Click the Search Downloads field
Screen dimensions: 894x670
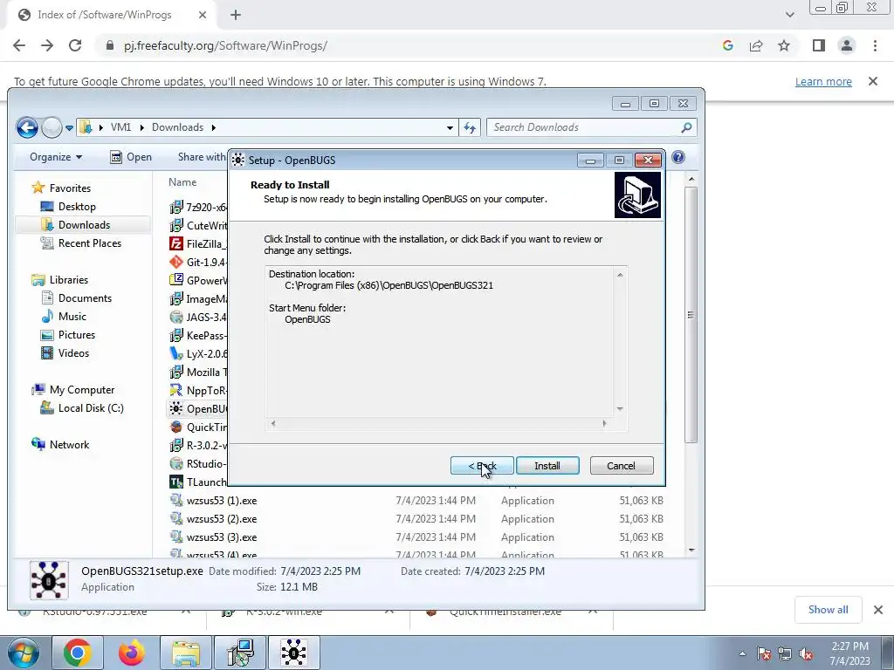pyautogui.click(x=592, y=127)
